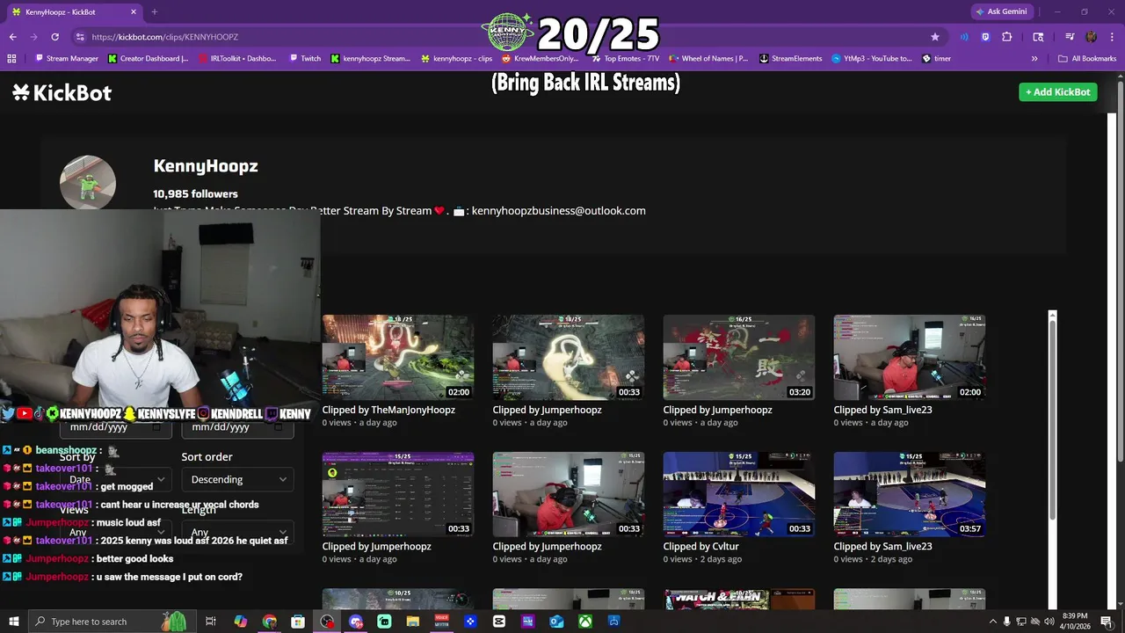The height and width of the screenshot is (633, 1125).
Task: Click the end date mm/dd/yyyy field
Action: (237, 427)
